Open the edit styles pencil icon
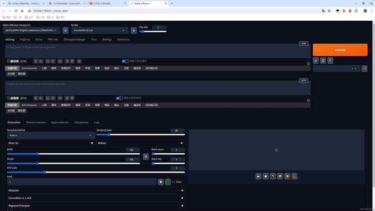375x211 pixels. [x=364, y=68]
